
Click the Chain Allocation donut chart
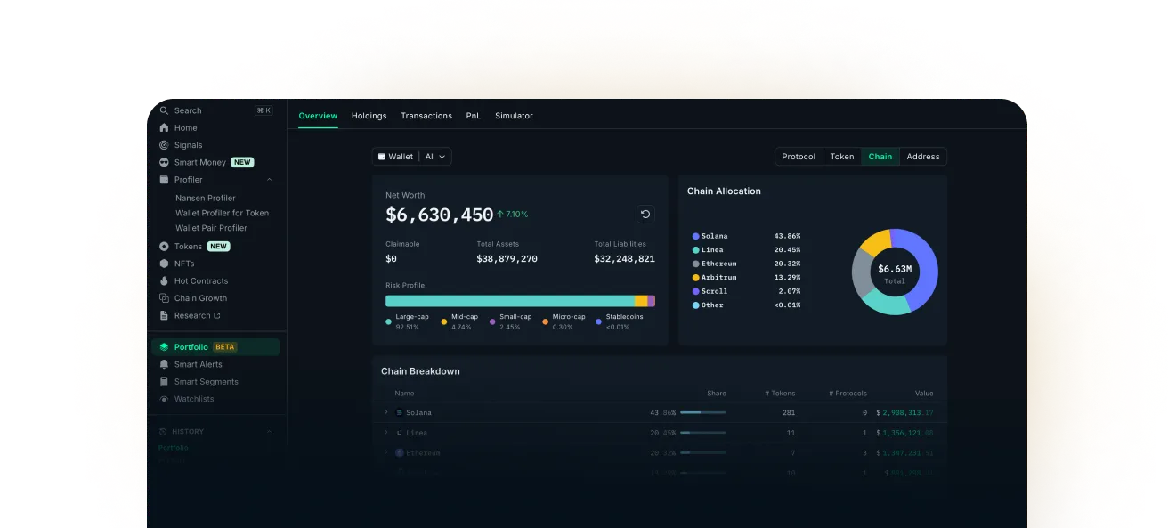[895, 272]
